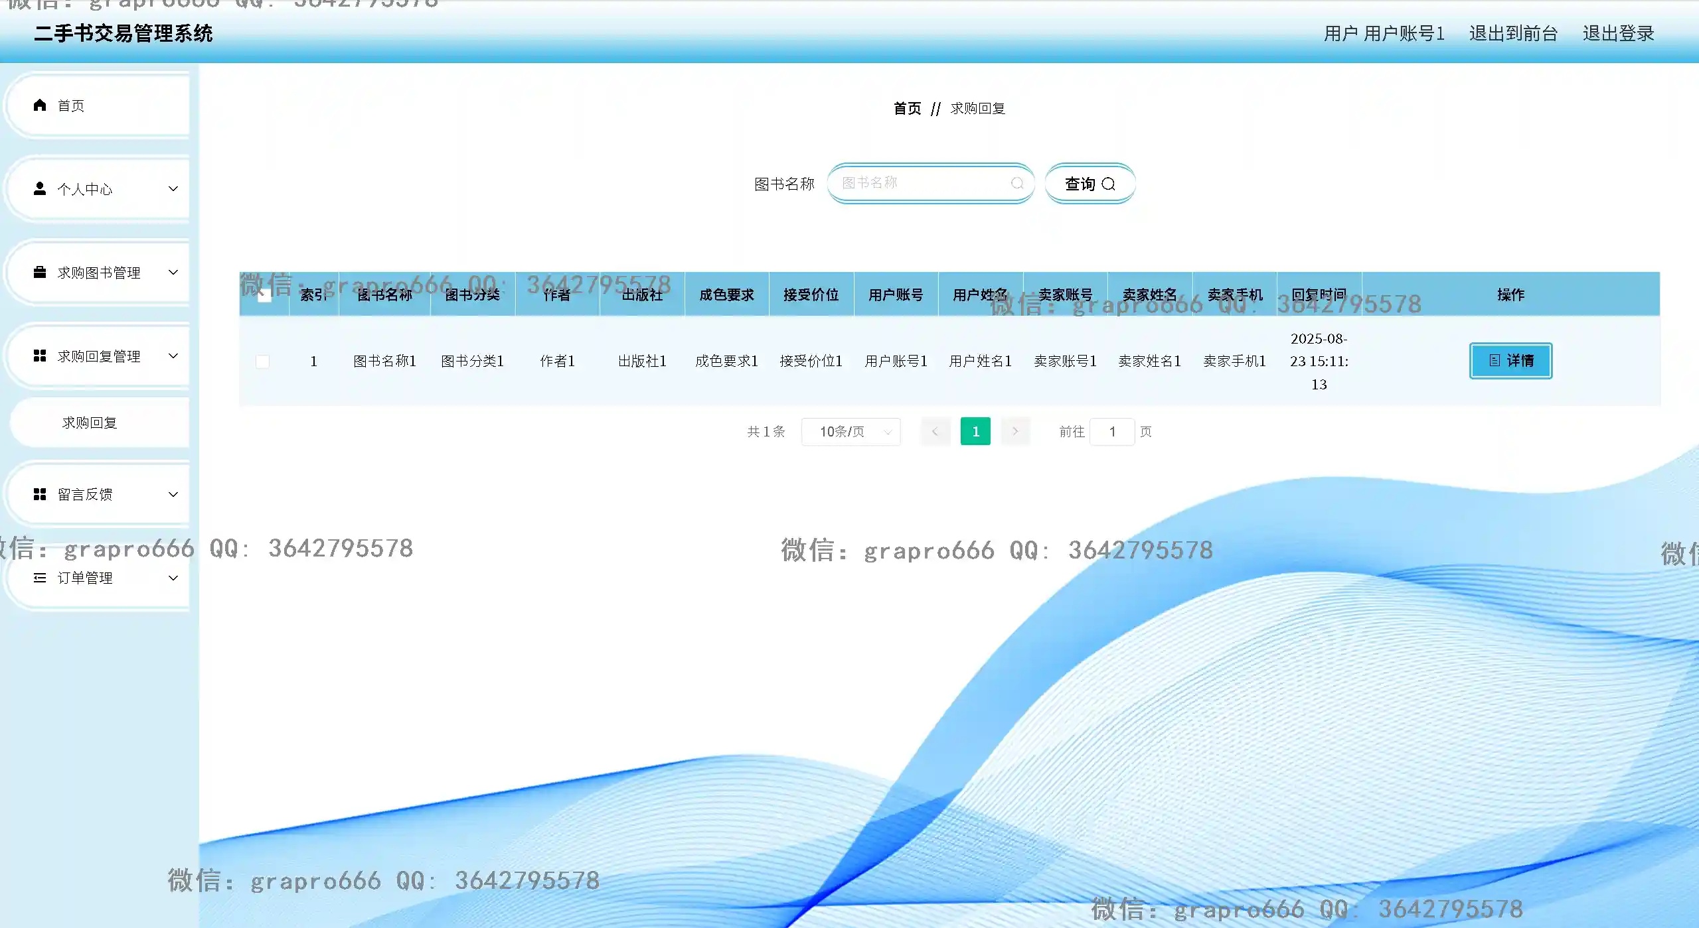
Task: Open the 10条/页 page size dropdown
Action: click(x=850, y=432)
